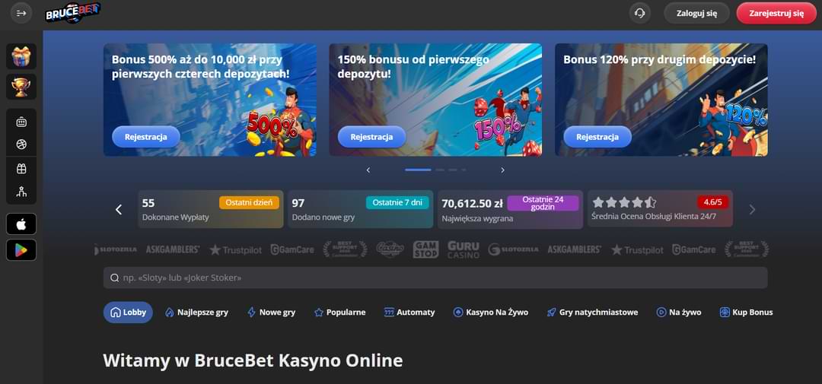The height and width of the screenshot is (384, 822).
Task: Open live support headset icon
Action: [640, 13]
